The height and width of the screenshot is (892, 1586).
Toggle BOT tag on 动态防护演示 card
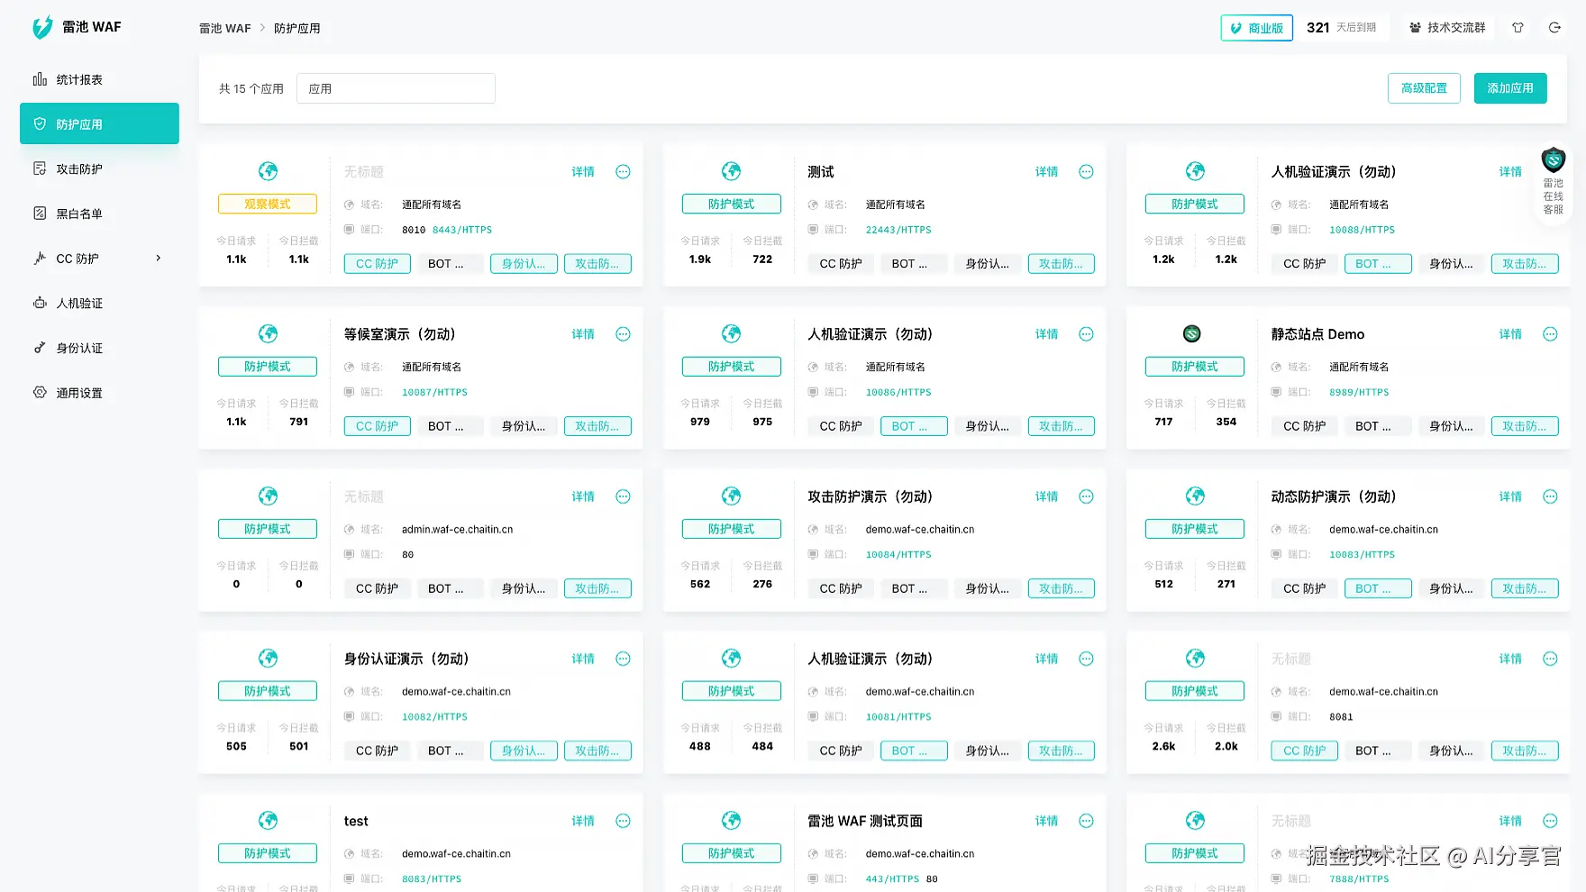(1378, 588)
